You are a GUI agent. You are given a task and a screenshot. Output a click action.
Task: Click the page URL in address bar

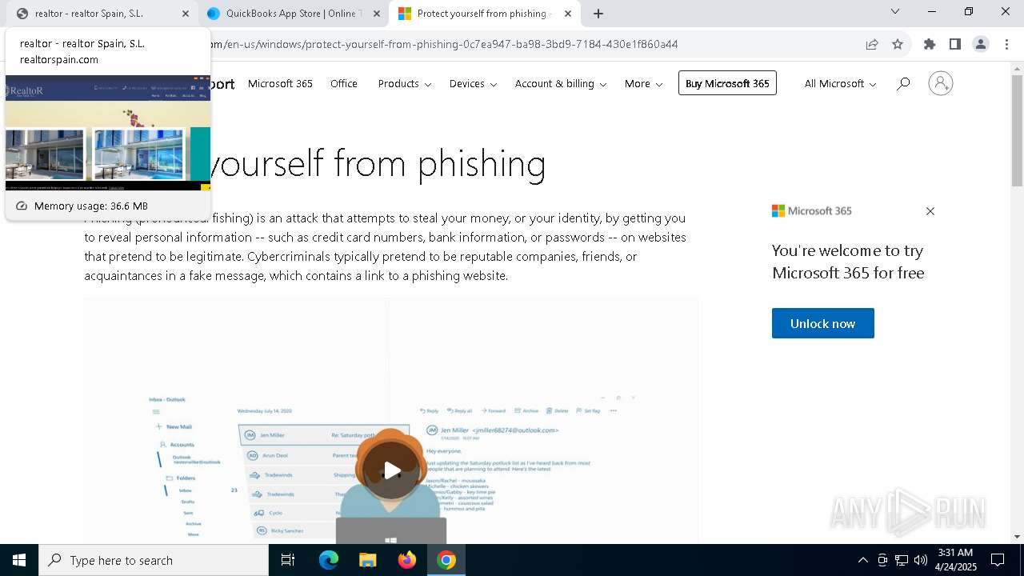click(444, 44)
